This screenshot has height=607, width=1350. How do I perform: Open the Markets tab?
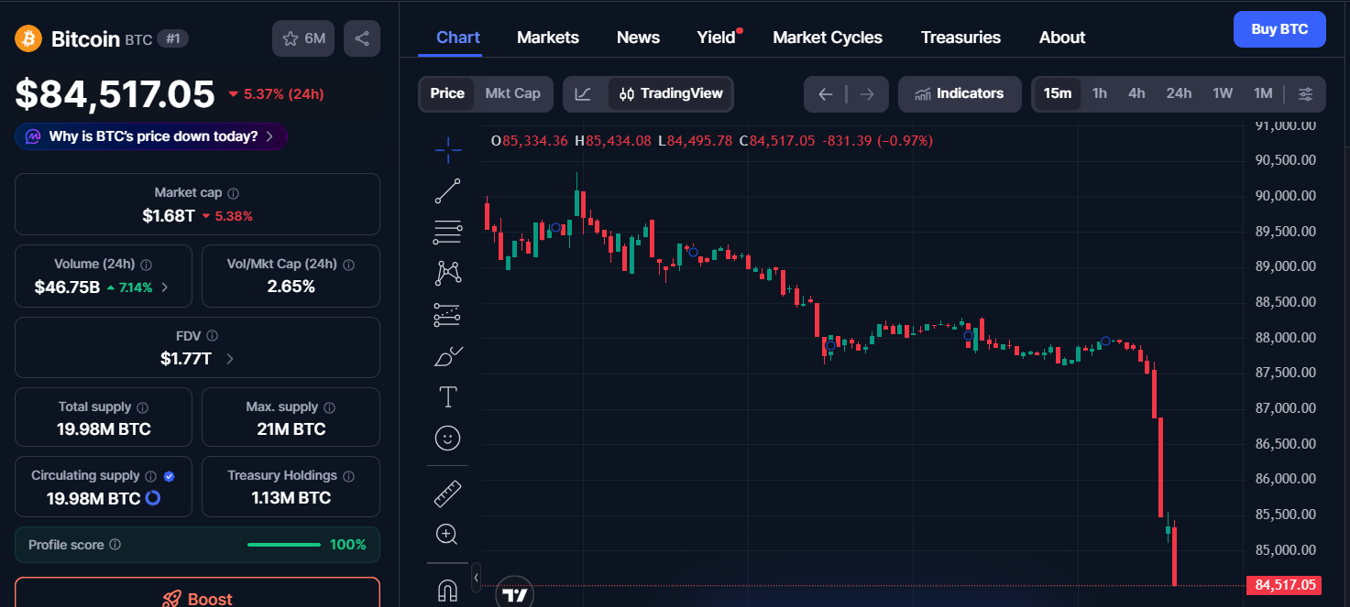(x=548, y=38)
